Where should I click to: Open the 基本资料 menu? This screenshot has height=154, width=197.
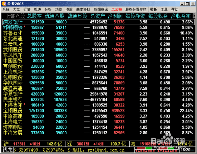point(83,10)
